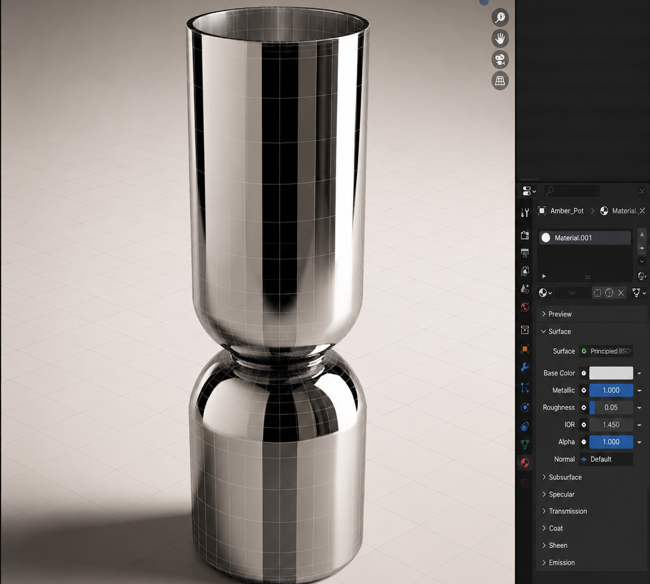Open the Object Constraints tab
Image resolution: width=650 pixels, height=584 pixels.
click(525, 426)
